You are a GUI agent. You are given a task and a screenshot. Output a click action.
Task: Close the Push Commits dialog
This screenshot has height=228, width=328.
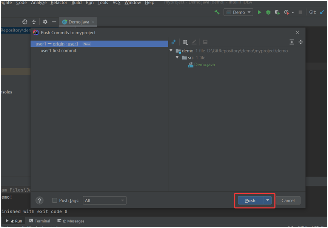click(x=297, y=32)
